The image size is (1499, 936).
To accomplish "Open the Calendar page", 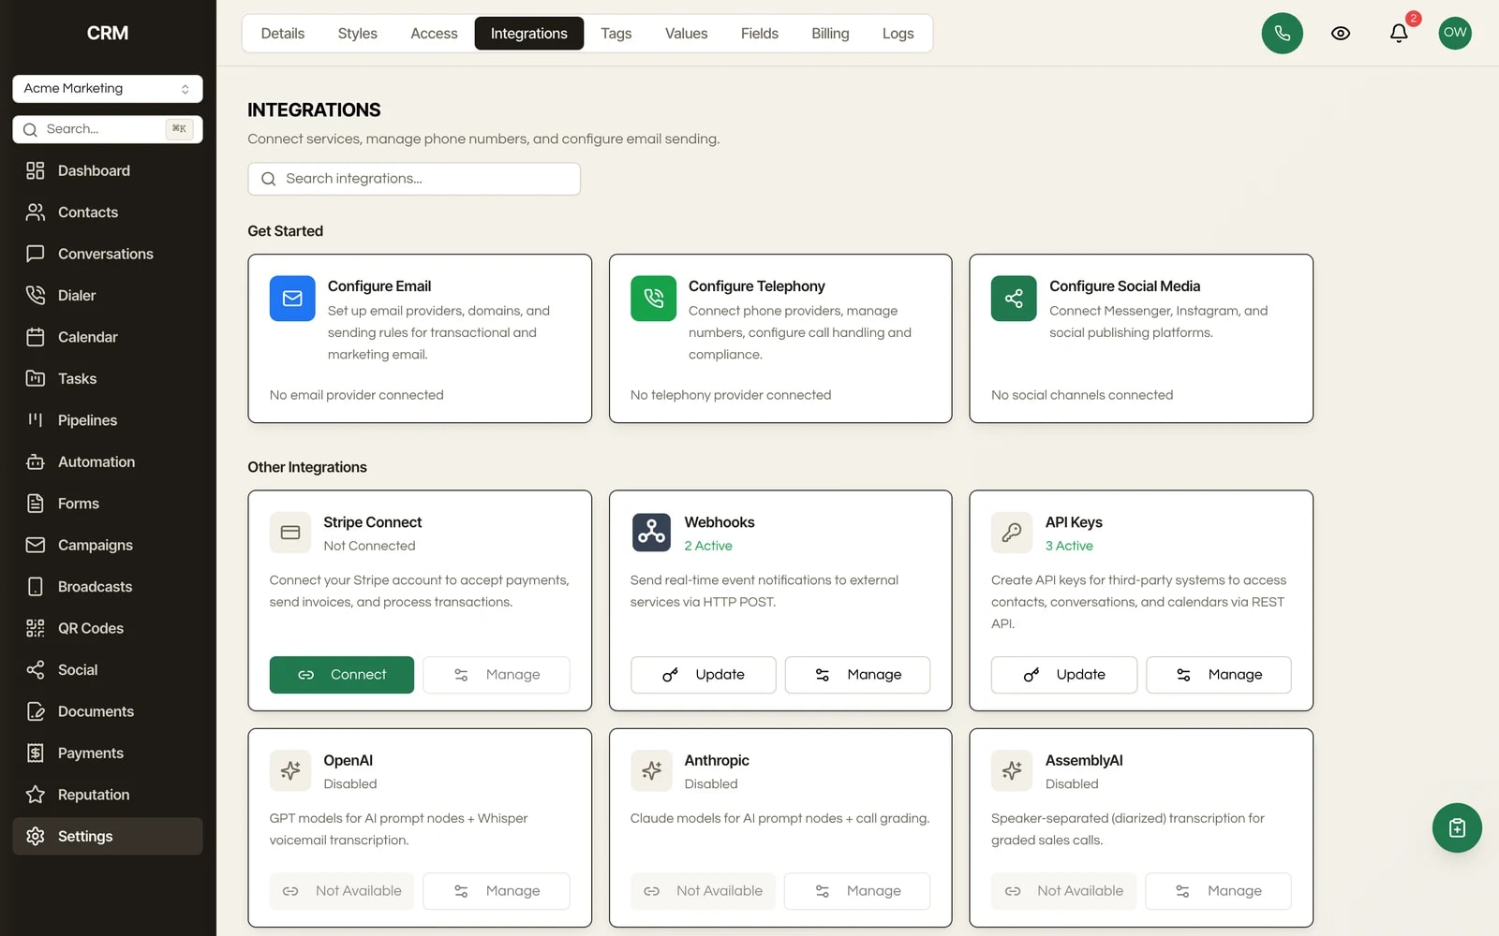I will (x=108, y=337).
